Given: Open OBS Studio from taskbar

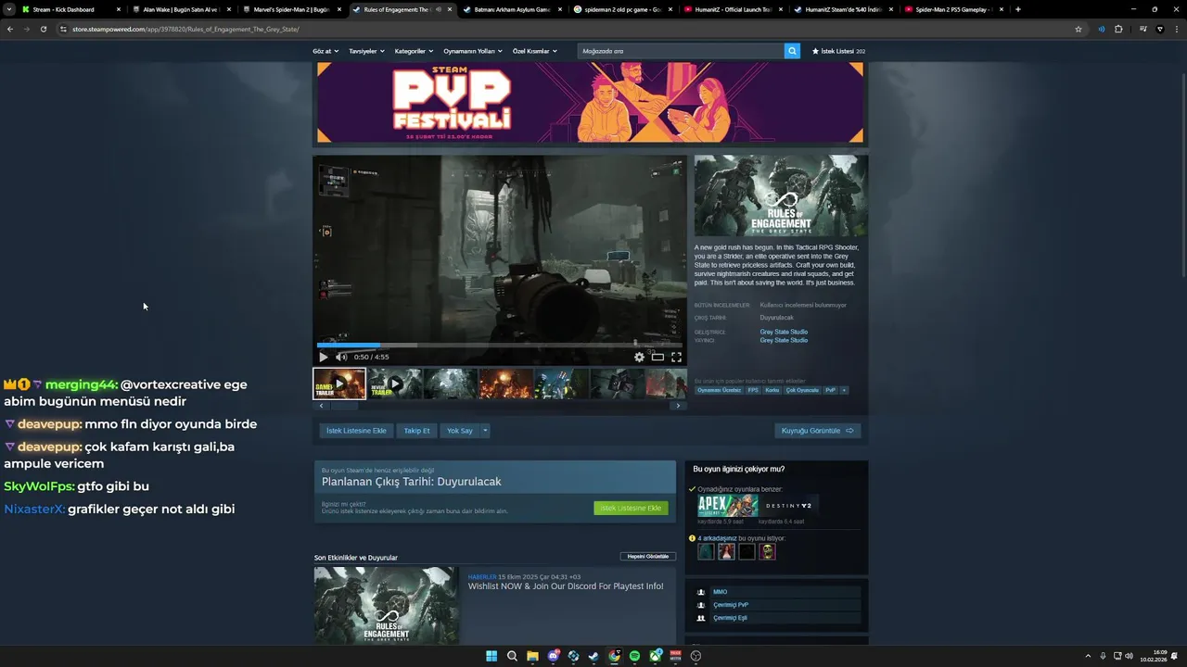Looking at the screenshot, I should click(x=696, y=656).
